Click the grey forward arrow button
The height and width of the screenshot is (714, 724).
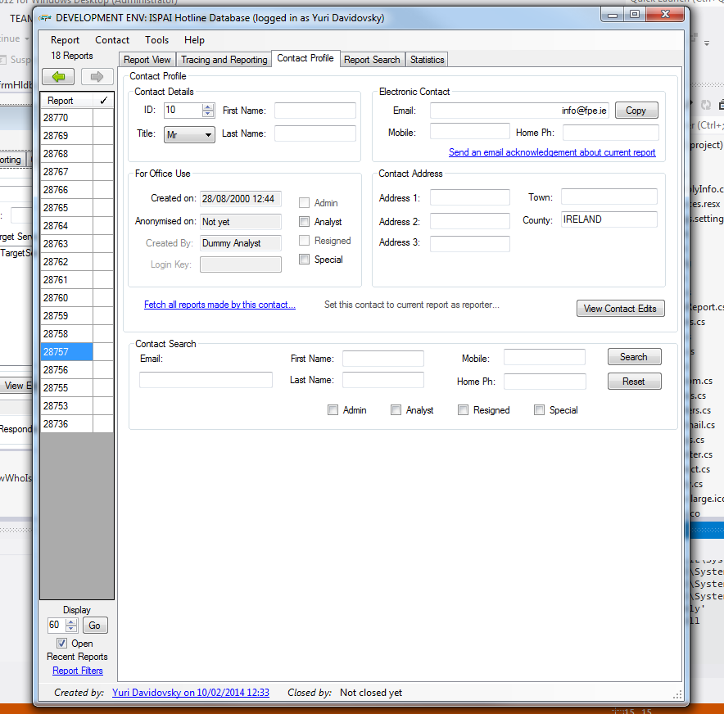[97, 77]
